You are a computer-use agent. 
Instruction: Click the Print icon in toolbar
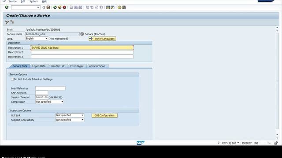click(71, 7)
